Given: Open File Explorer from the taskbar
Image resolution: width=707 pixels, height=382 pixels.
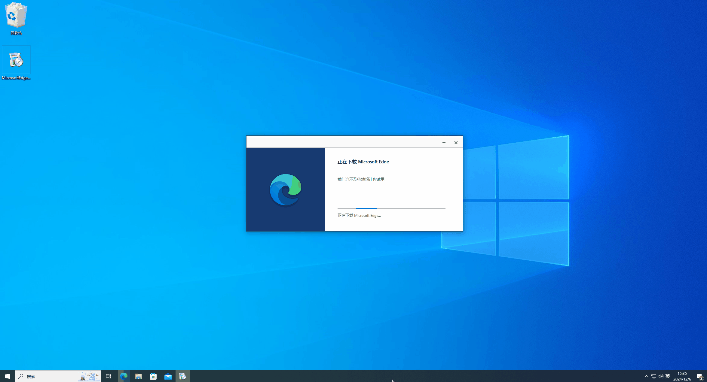Looking at the screenshot, I should pyautogui.click(x=138, y=376).
